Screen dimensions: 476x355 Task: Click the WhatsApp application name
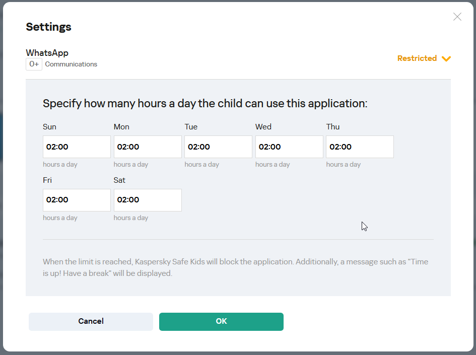click(x=47, y=53)
